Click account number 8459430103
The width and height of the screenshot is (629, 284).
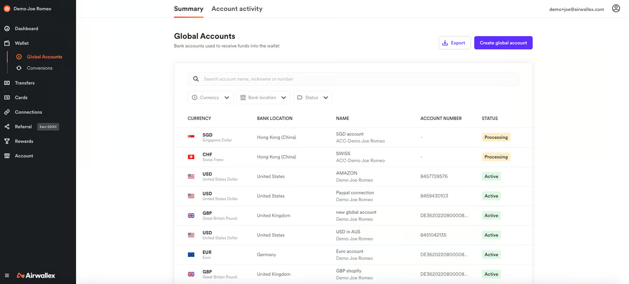434,196
